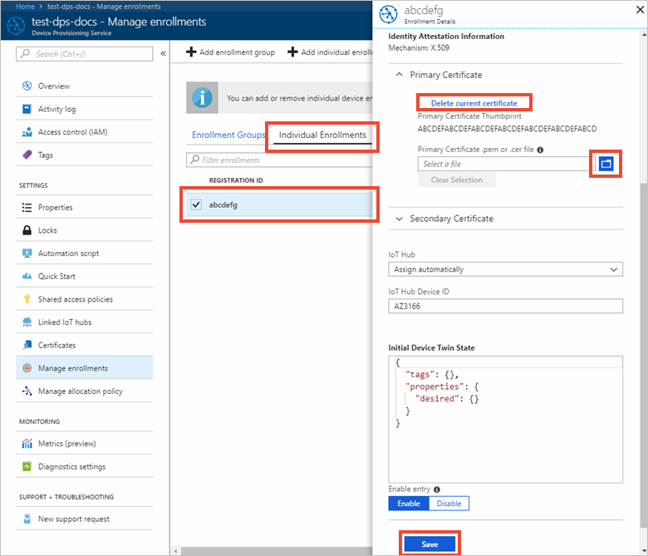Click the Manage allocation policy icon
The image size is (648, 556).
[27, 391]
